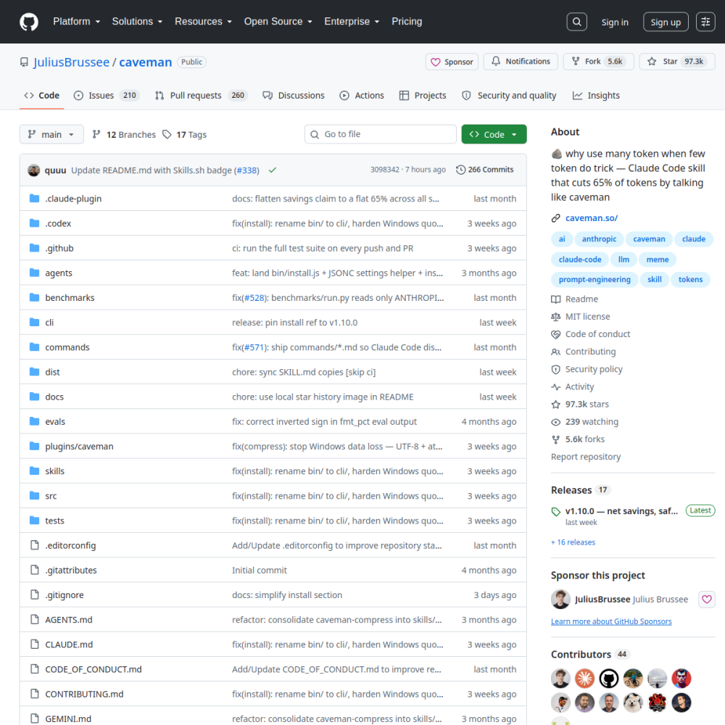Screen dimensions: 725x725
Task: Open the caveman.so/ website link
Action: point(592,217)
